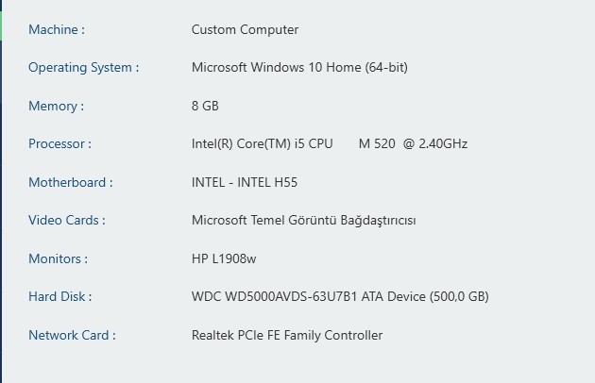Click the dark blue sidebar strip

point(2,208)
